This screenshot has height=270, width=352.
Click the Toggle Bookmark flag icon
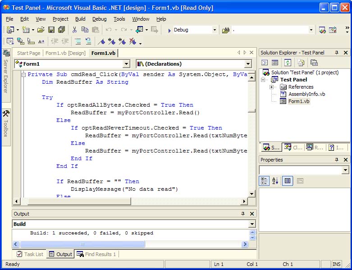[x=102, y=41]
